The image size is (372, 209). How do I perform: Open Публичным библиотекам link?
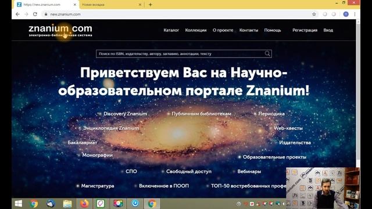click(x=202, y=114)
